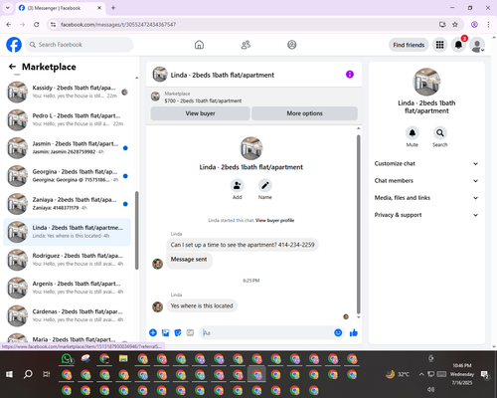Expand Privacy & support section
The height and width of the screenshot is (398, 497).
(x=426, y=215)
